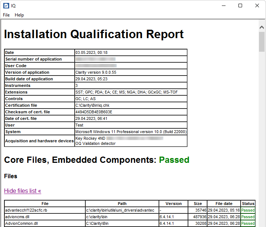Image resolution: width=266 pixels, height=227 pixels.
Task: Click version 6.4.14.1 of advioncms.dll
Action: coord(167,217)
